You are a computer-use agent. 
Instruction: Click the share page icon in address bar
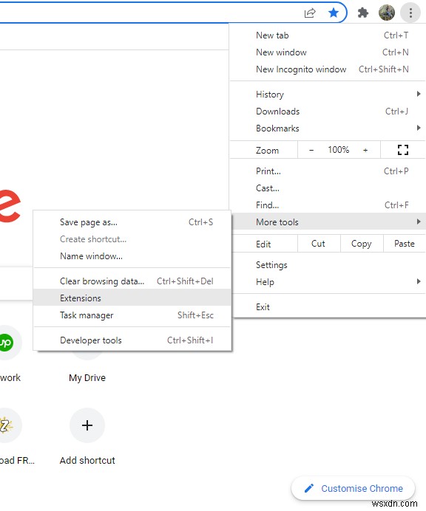pyautogui.click(x=309, y=13)
